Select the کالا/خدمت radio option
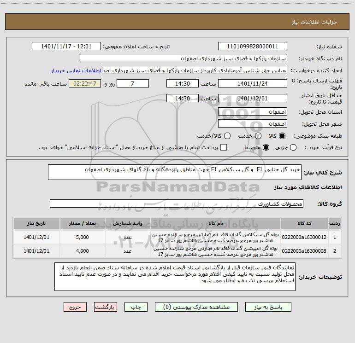This screenshot has width=355, height=343. pos(227,136)
